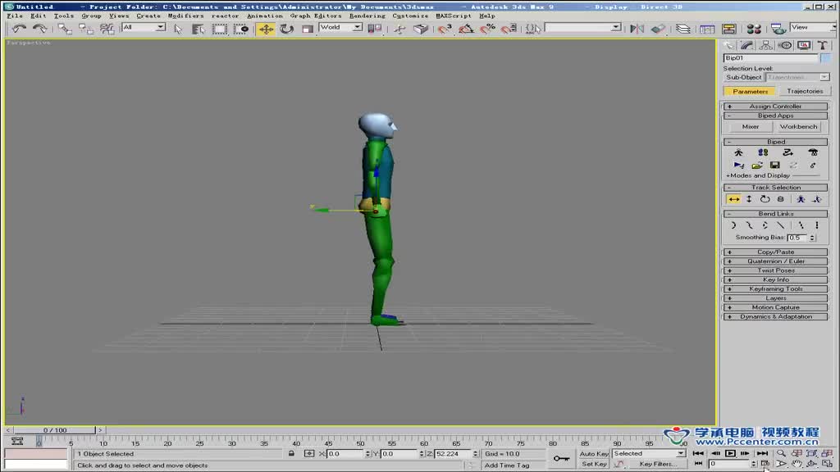Open the Animation menu
The width and height of the screenshot is (840, 472).
[264, 16]
